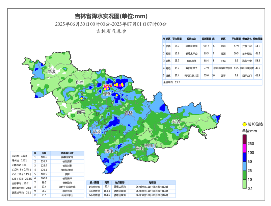
Task: Click the 时间段 column header
Action: point(152,182)
